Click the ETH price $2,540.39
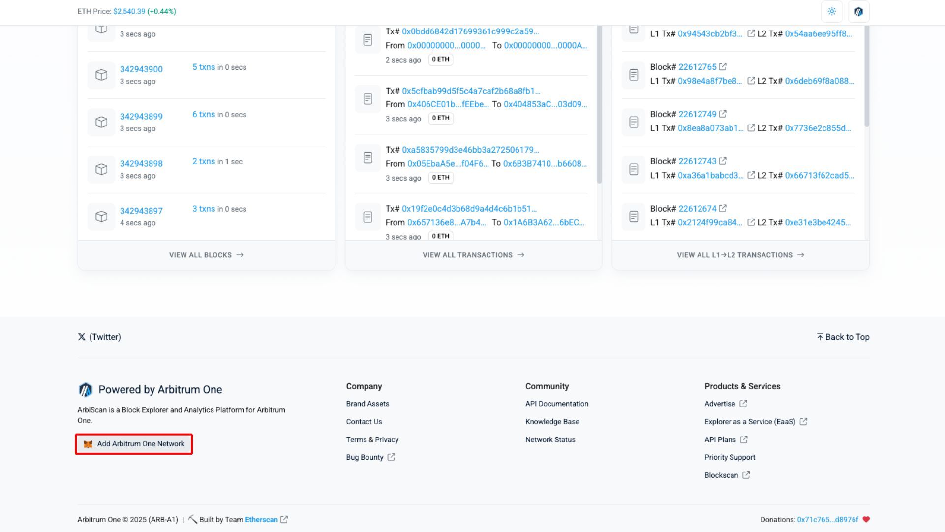This screenshot has height=532, width=945. [x=129, y=11]
